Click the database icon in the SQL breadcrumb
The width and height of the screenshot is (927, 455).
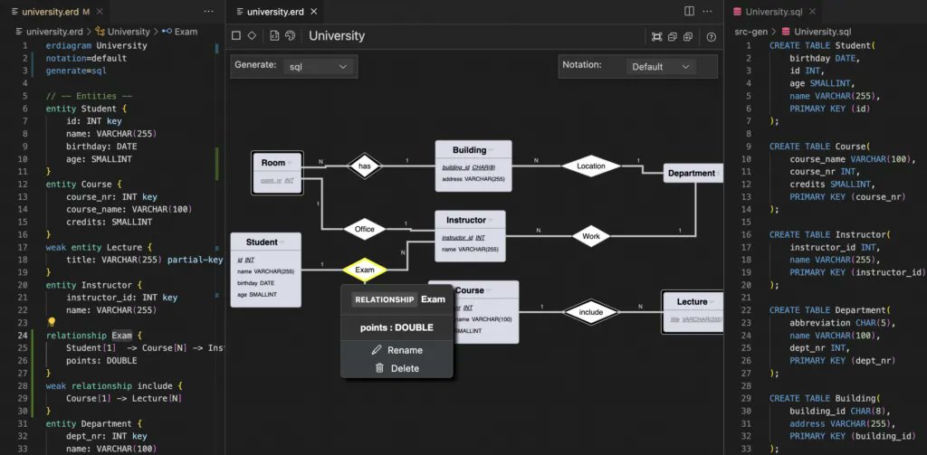coord(786,32)
